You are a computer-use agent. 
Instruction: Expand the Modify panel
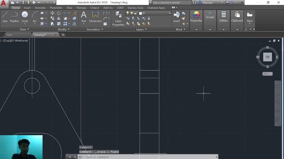pyautogui.click(x=63, y=29)
